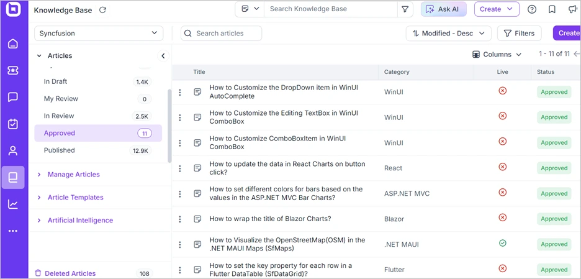Open the Home icon in left sidebar
This screenshot has width=581, height=279.
coord(13,43)
